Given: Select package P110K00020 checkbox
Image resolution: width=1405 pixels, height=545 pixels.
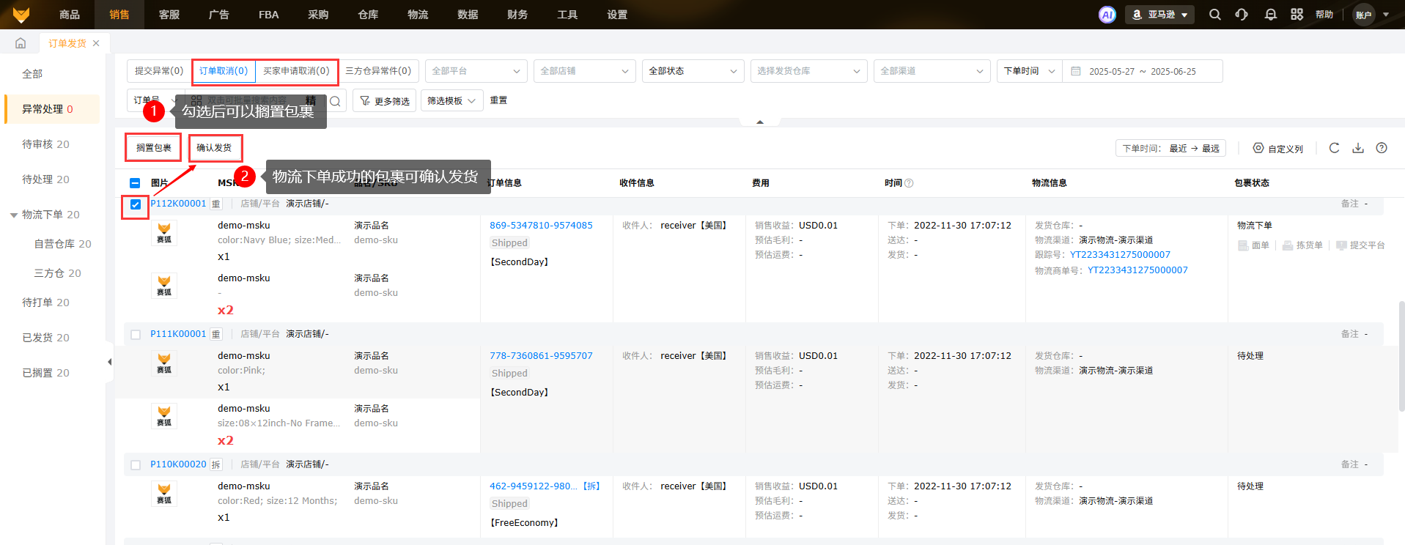Looking at the screenshot, I should tap(136, 464).
